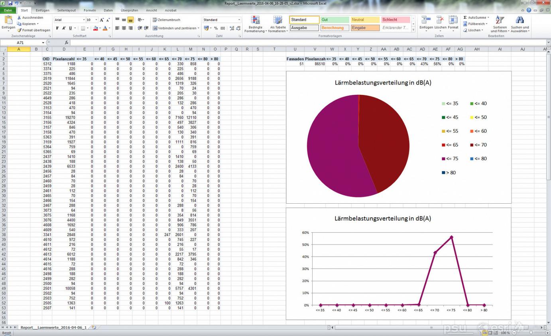The image size is (551, 336).
Task: Click the cell borders icon
Action: point(83,28)
